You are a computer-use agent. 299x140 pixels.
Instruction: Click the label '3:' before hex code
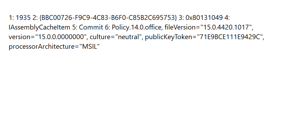181,18
